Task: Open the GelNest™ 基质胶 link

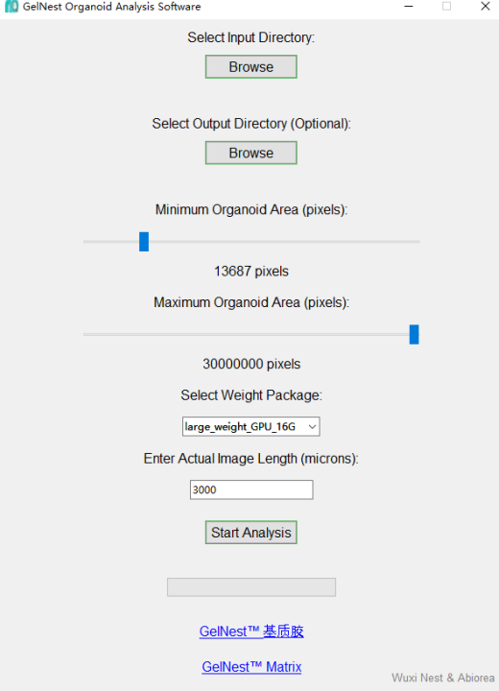Action: pyautogui.click(x=251, y=631)
